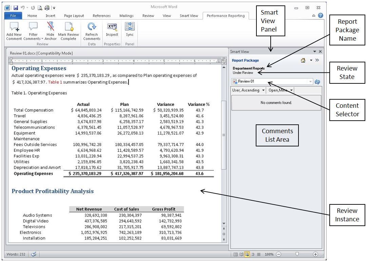Expand the Review 01 content selector list
Viewport: 367px width, 262px height.
click(310, 81)
